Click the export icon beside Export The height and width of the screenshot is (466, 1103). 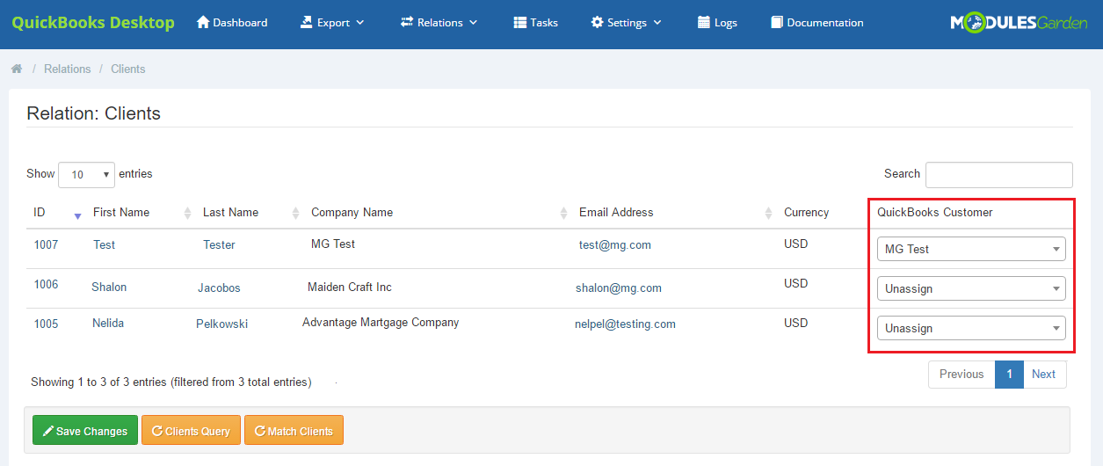coord(307,22)
